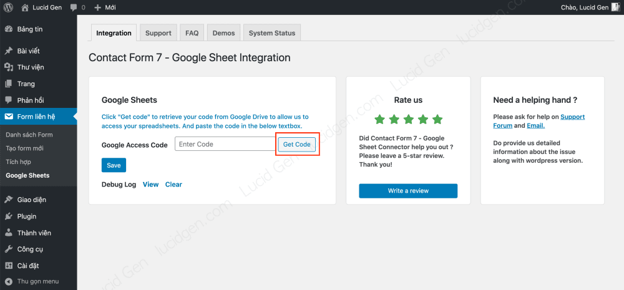The width and height of the screenshot is (624, 290).
Task: Open Thư viện media library
Action: click(30, 67)
